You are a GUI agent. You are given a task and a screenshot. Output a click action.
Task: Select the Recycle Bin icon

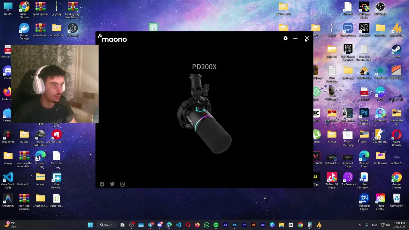click(397, 201)
